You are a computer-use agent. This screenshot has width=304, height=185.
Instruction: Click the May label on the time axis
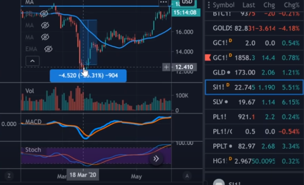136,176
